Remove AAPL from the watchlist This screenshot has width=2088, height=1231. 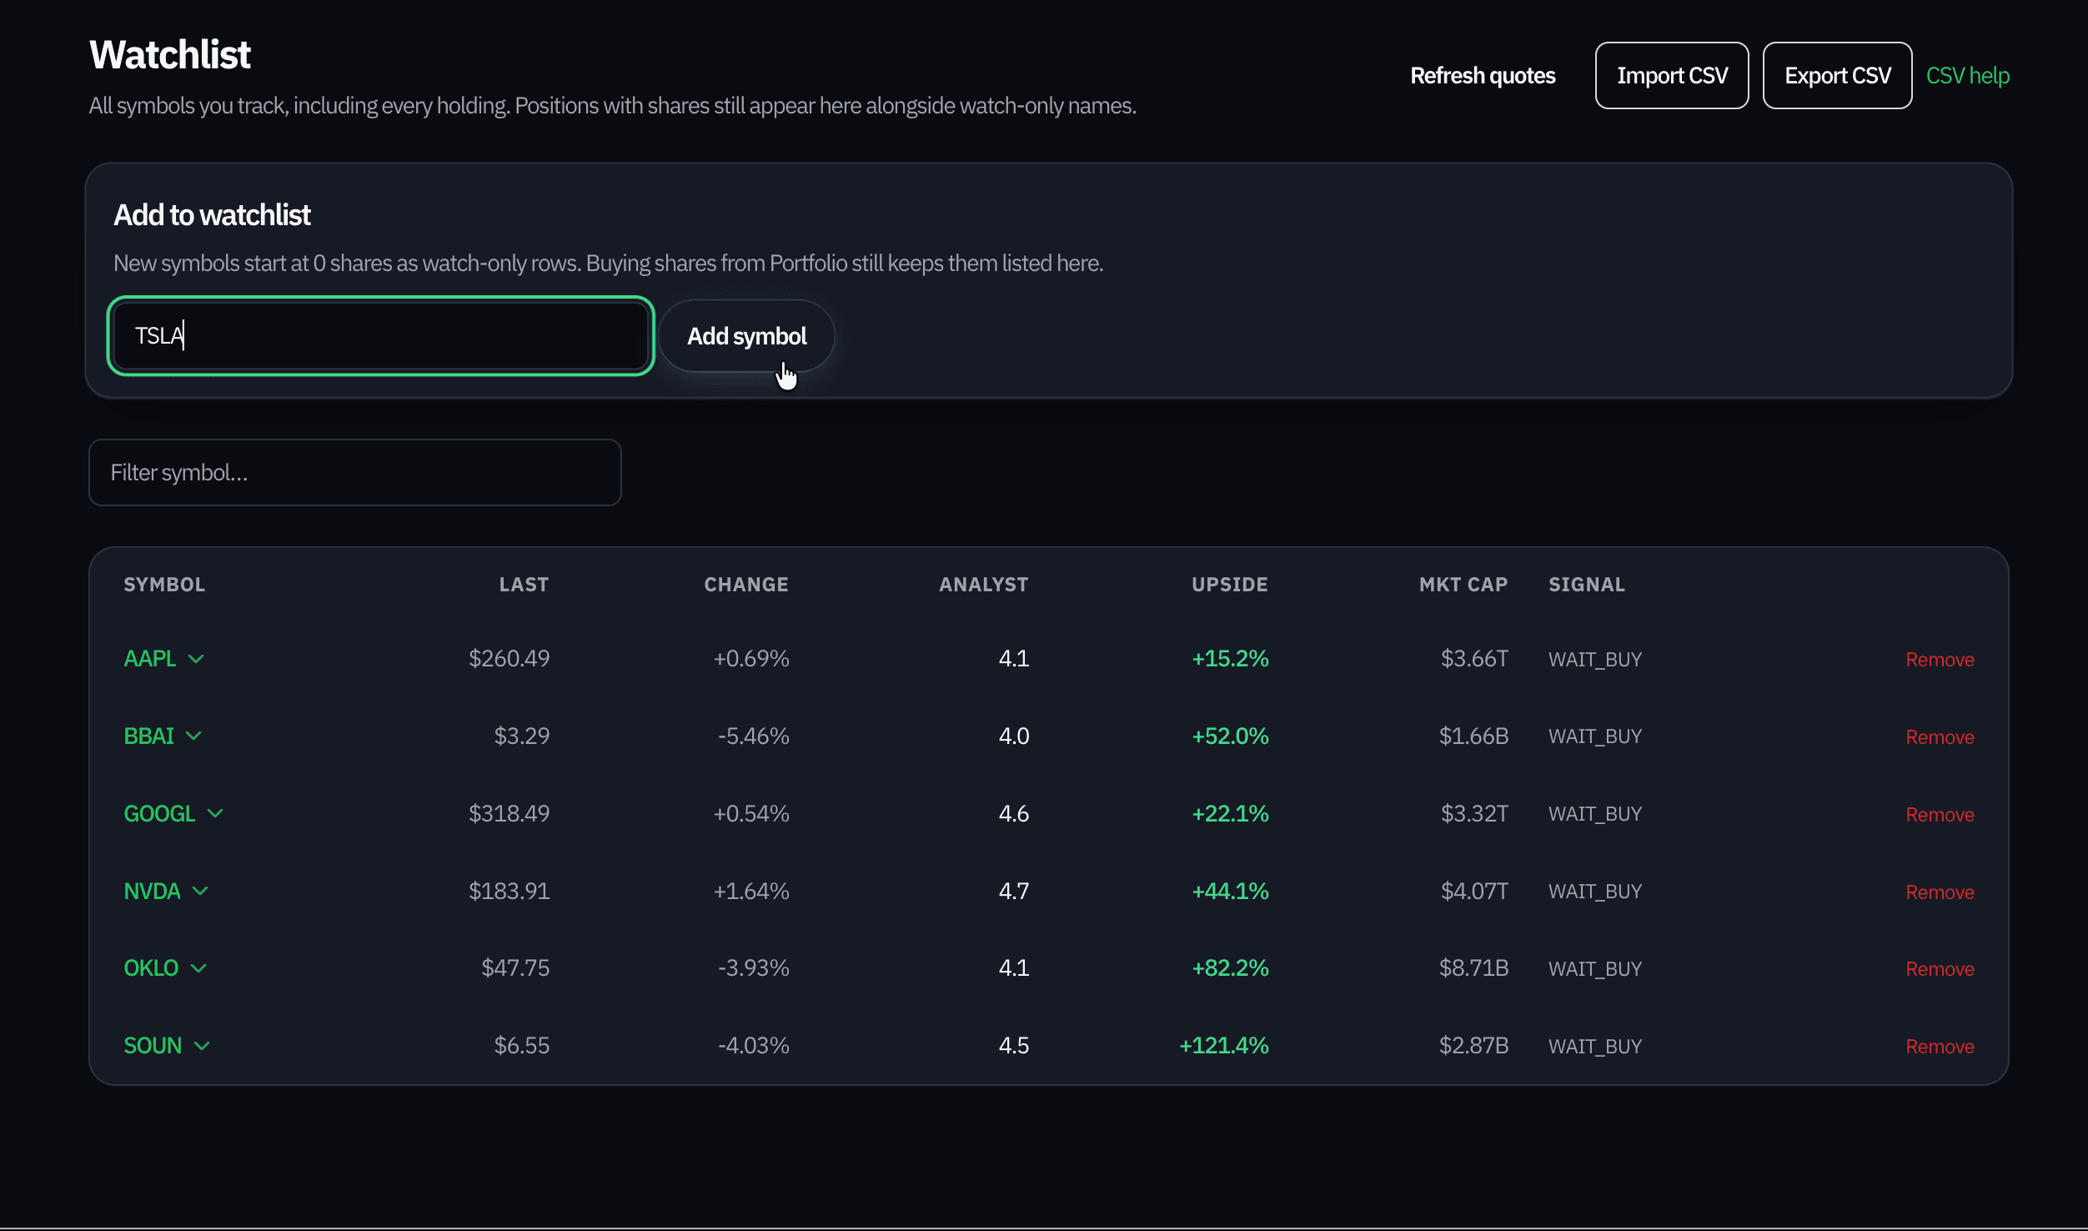[x=1940, y=660]
